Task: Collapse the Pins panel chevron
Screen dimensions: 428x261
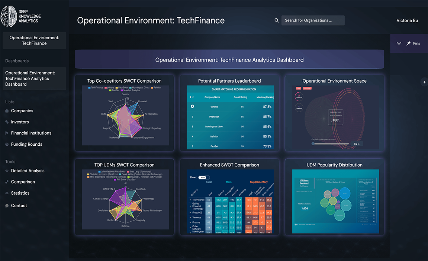Action: [x=399, y=43]
